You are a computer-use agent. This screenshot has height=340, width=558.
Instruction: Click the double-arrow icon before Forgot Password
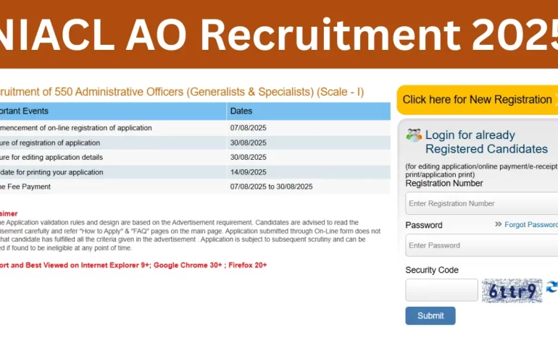point(498,225)
